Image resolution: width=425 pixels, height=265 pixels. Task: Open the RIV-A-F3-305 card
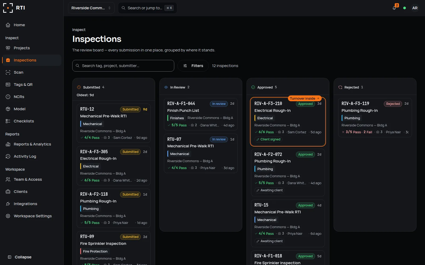114,166
